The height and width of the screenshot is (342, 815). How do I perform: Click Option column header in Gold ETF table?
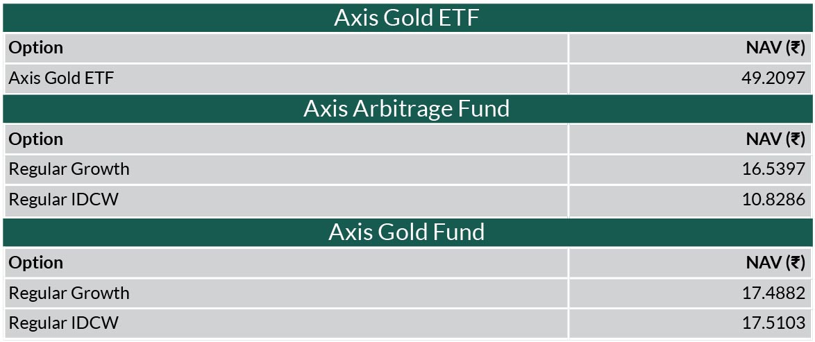(x=36, y=48)
